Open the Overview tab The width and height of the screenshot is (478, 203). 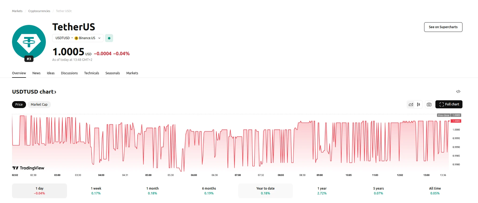[19, 73]
